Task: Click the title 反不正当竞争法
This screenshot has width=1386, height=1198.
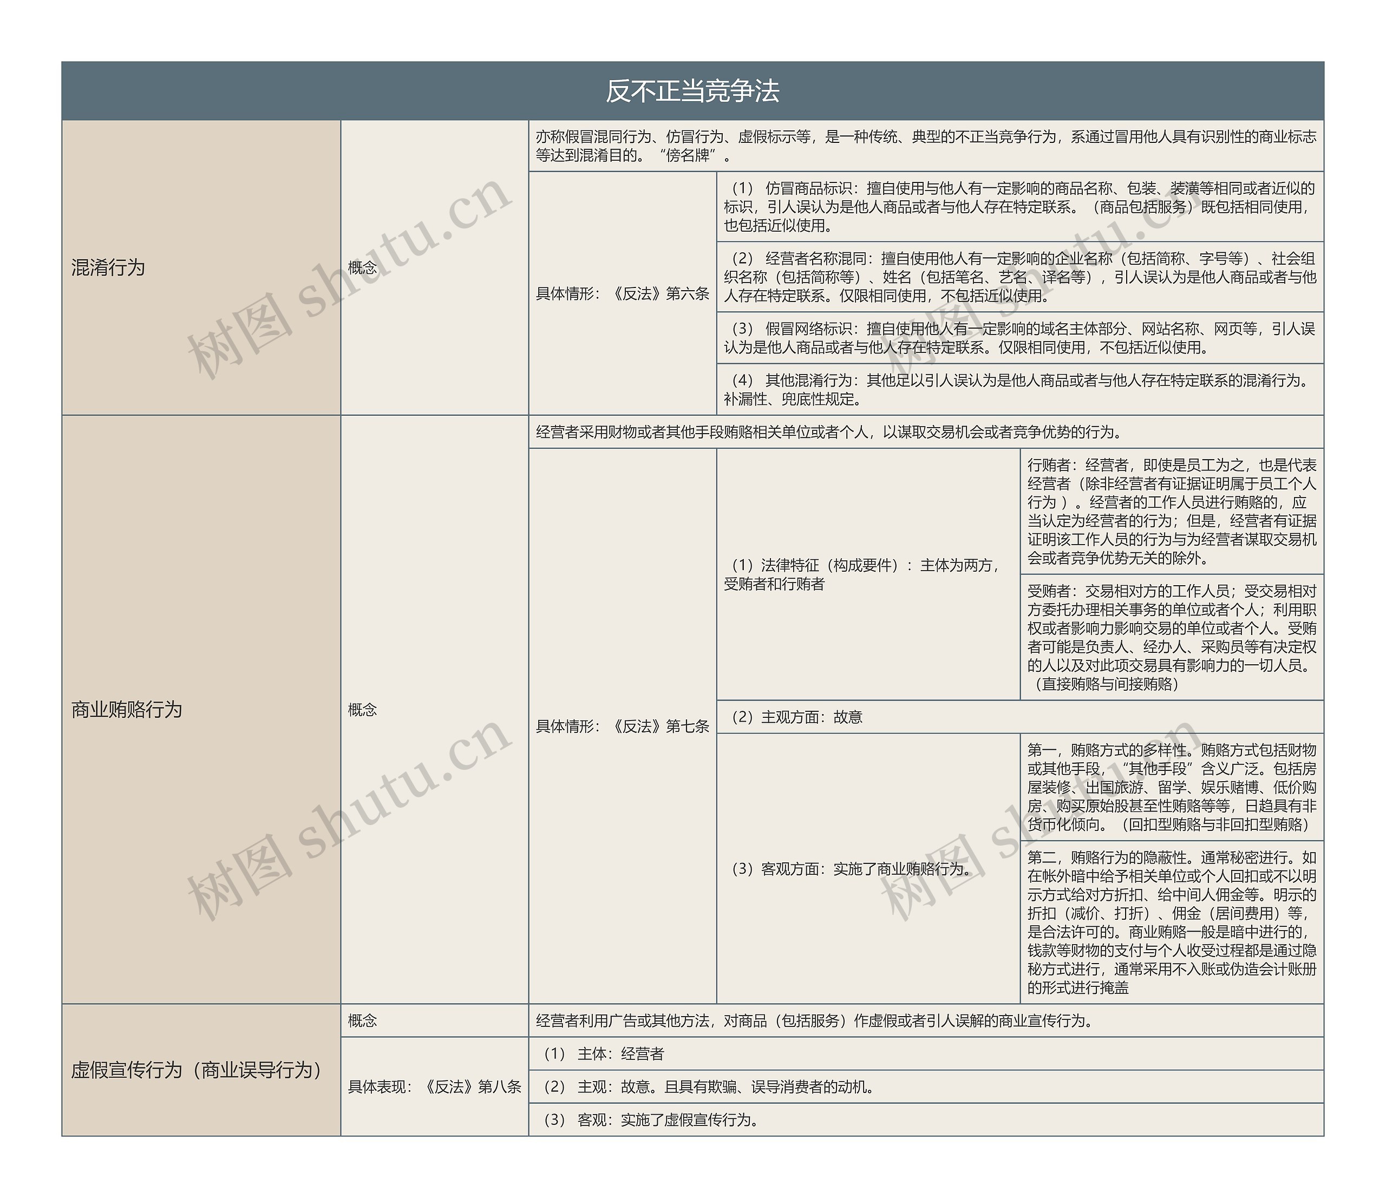Action: 692,91
